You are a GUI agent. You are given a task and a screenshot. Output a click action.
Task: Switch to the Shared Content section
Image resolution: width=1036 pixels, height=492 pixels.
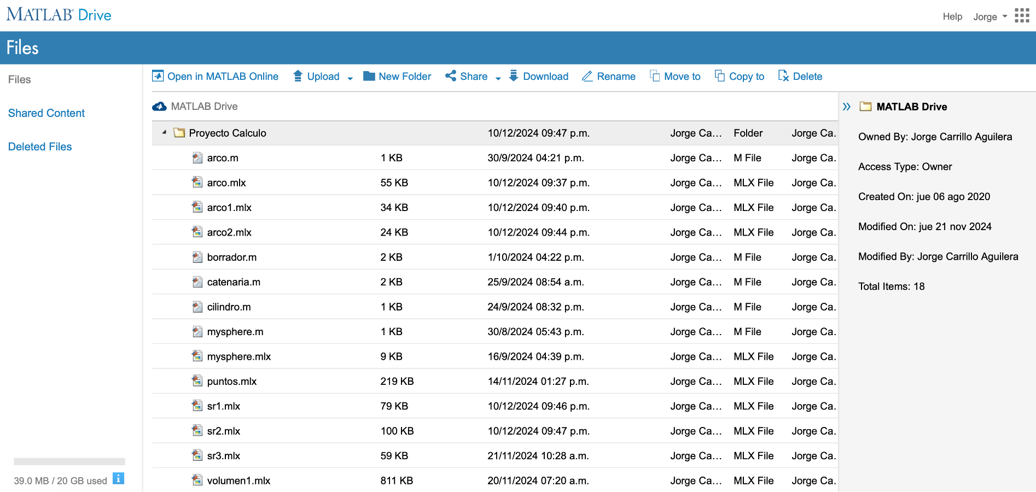click(x=46, y=113)
